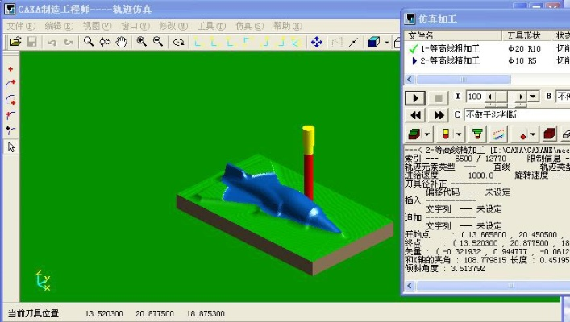This screenshot has width=570, height=322.
Task: Click the 100 interval value field
Action: (474, 97)
